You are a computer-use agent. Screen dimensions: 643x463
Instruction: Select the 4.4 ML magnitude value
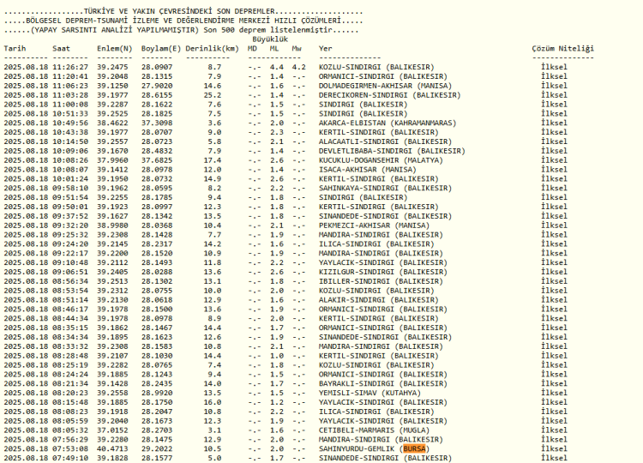[x=276, y=67]
